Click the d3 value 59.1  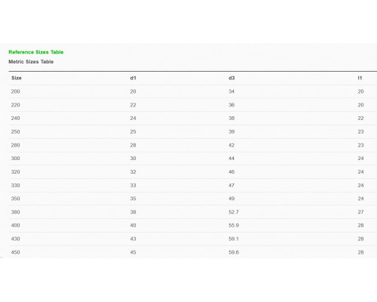(234, 239)
